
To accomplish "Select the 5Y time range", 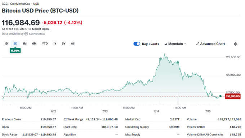I will pos(63,43).
